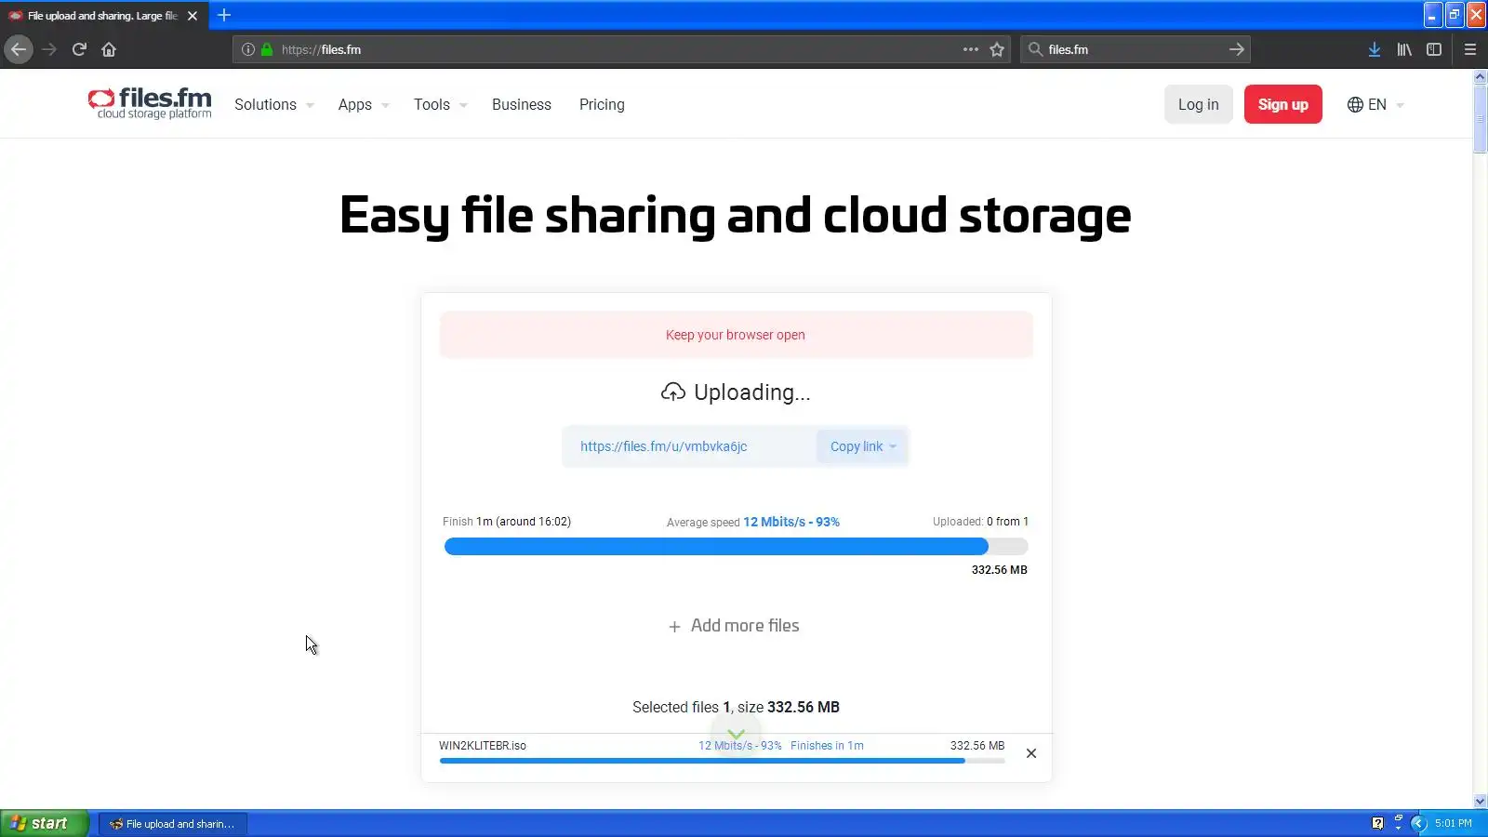1488x837 pixels.
Task: Open the EN language selector
Action: pyautogui.click(x=1375, y=104)
